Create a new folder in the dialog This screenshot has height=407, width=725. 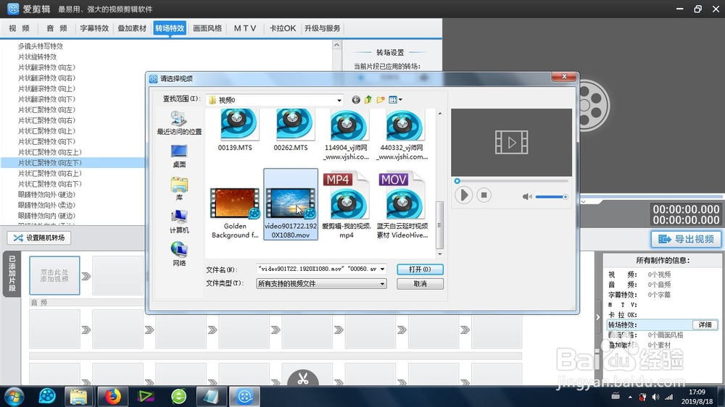(381, 100)
